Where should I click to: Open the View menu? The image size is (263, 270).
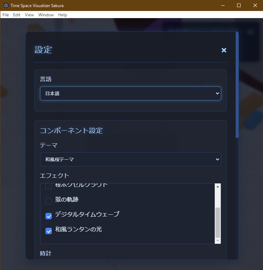(29, 15)
